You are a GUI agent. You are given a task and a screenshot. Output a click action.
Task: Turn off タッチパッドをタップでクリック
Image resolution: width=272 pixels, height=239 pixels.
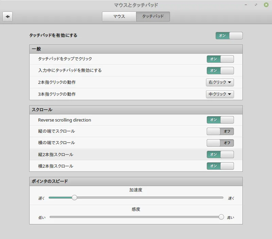[x=220, y=59]
